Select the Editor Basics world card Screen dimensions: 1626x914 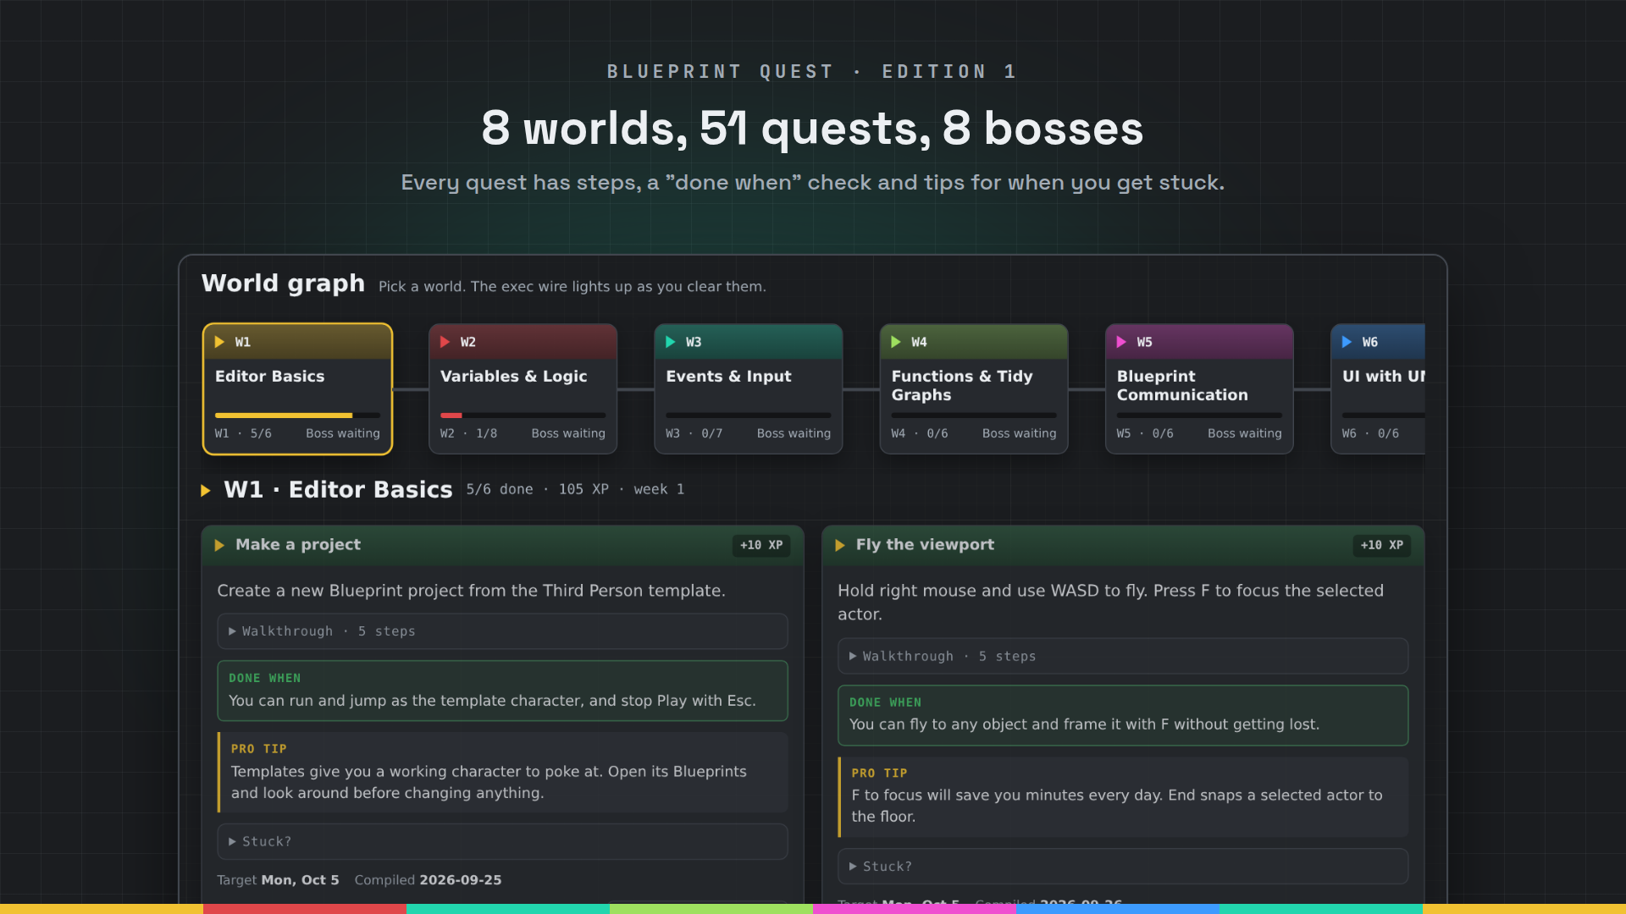click(297, 389)
